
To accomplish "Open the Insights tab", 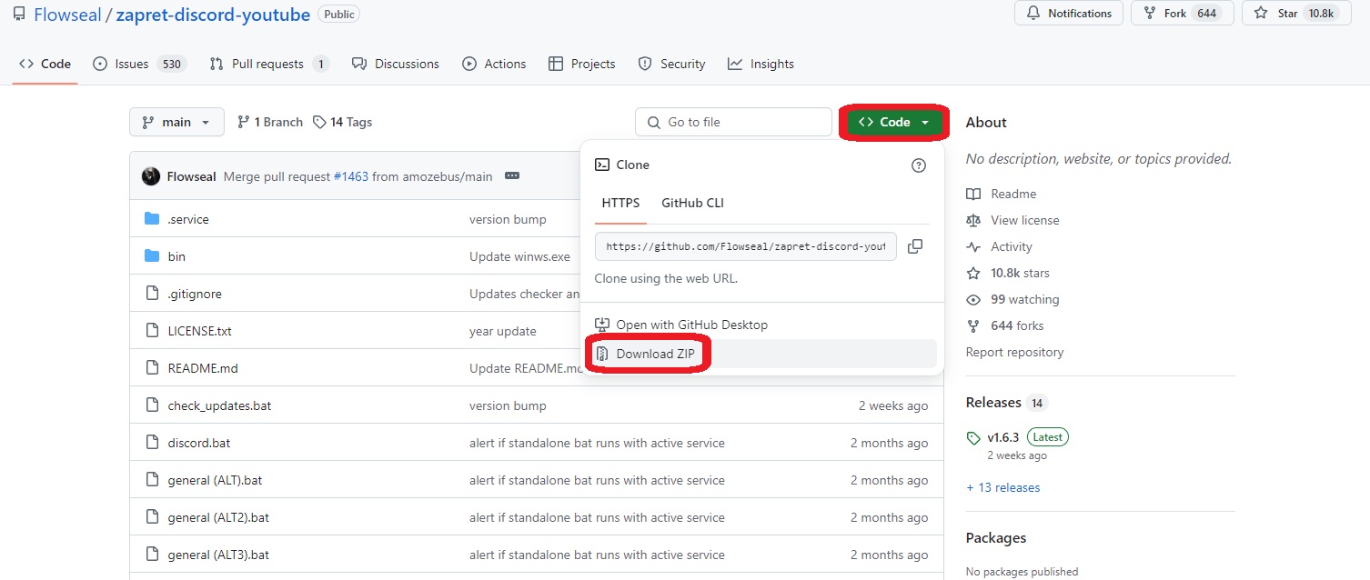I will coord(761,64).
